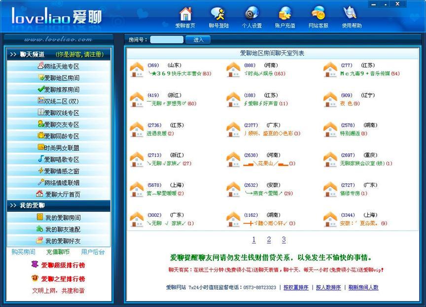The height and width of the screenshot is (307, 426).
Task: Click the 刷新房间人数 refresh link
Action: (x=363, y=287)
